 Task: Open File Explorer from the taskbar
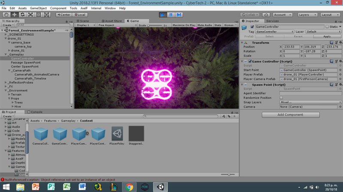tap(20, 187)
